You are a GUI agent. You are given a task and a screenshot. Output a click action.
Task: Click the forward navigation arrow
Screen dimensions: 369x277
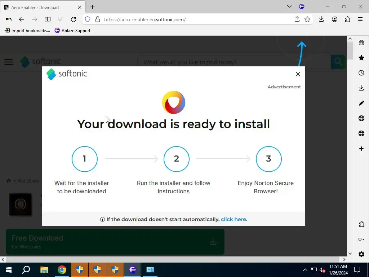(34, 19)
